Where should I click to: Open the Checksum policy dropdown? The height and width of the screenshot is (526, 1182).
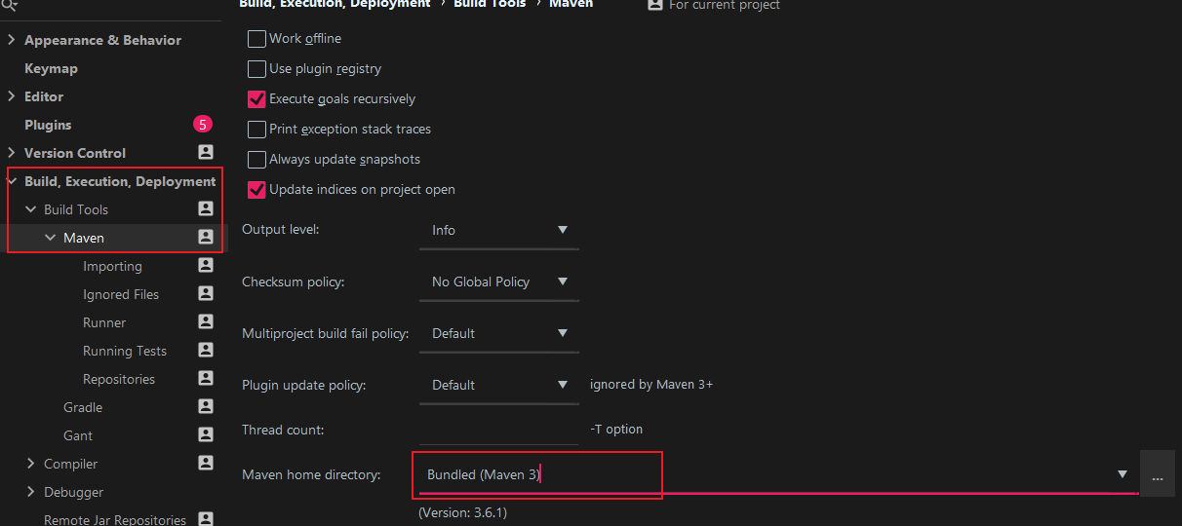click(498, 282)
